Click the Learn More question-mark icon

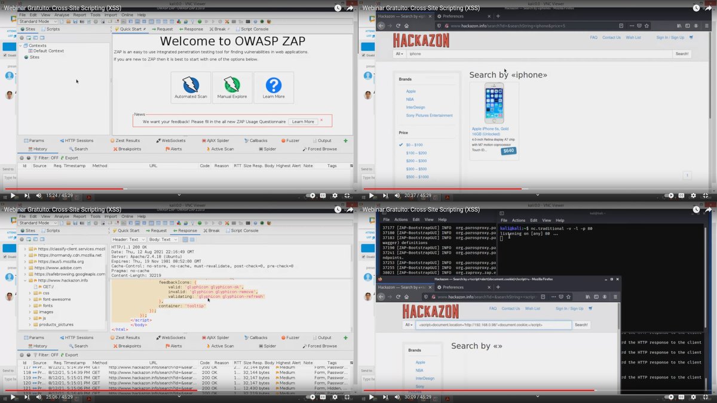click(x=274, y=87)
